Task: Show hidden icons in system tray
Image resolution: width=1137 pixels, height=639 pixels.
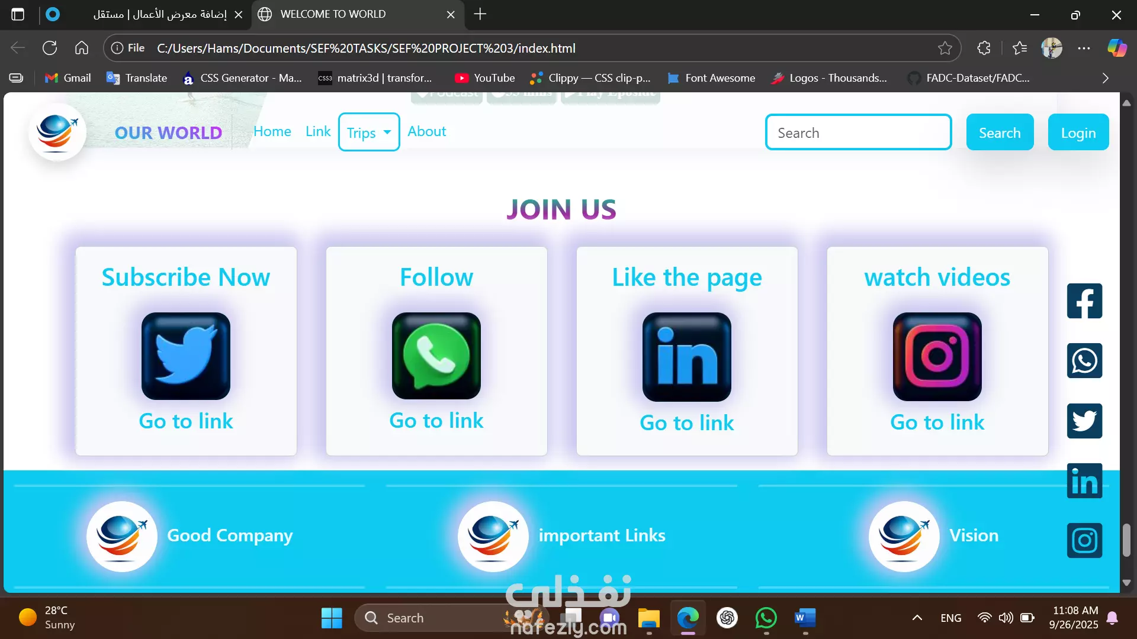Action: [917, 618]
